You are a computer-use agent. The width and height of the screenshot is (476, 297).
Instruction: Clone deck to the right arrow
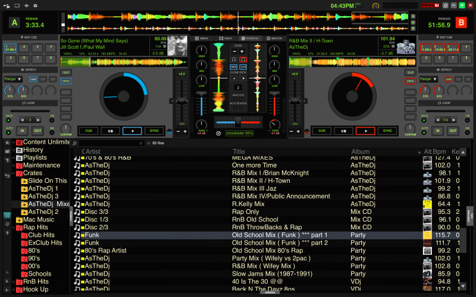(x=243, y=78)
